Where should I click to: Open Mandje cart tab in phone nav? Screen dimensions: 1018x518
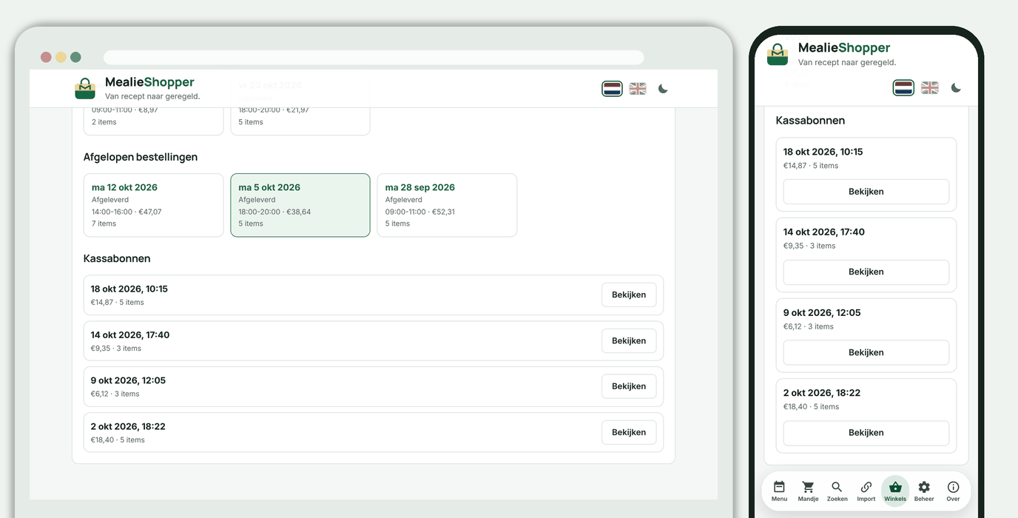tap(808, 491)
